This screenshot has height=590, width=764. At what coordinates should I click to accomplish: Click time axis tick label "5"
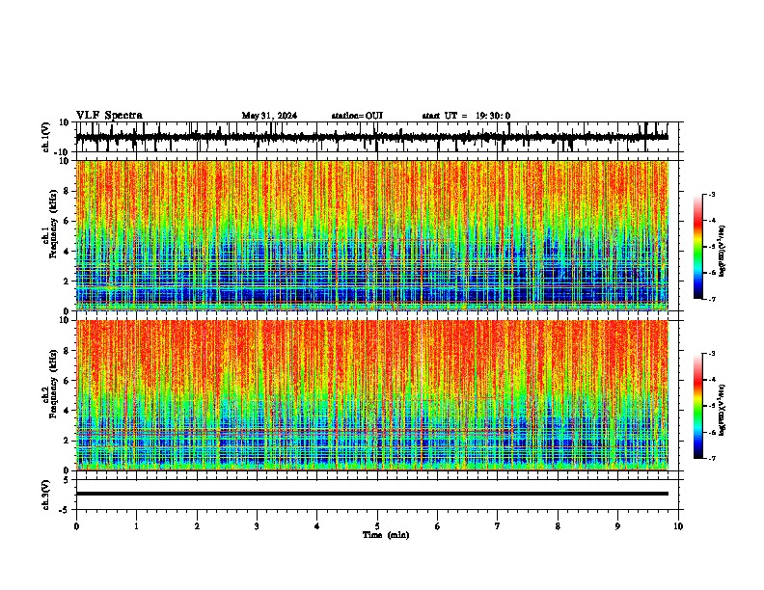click(377, 526)
